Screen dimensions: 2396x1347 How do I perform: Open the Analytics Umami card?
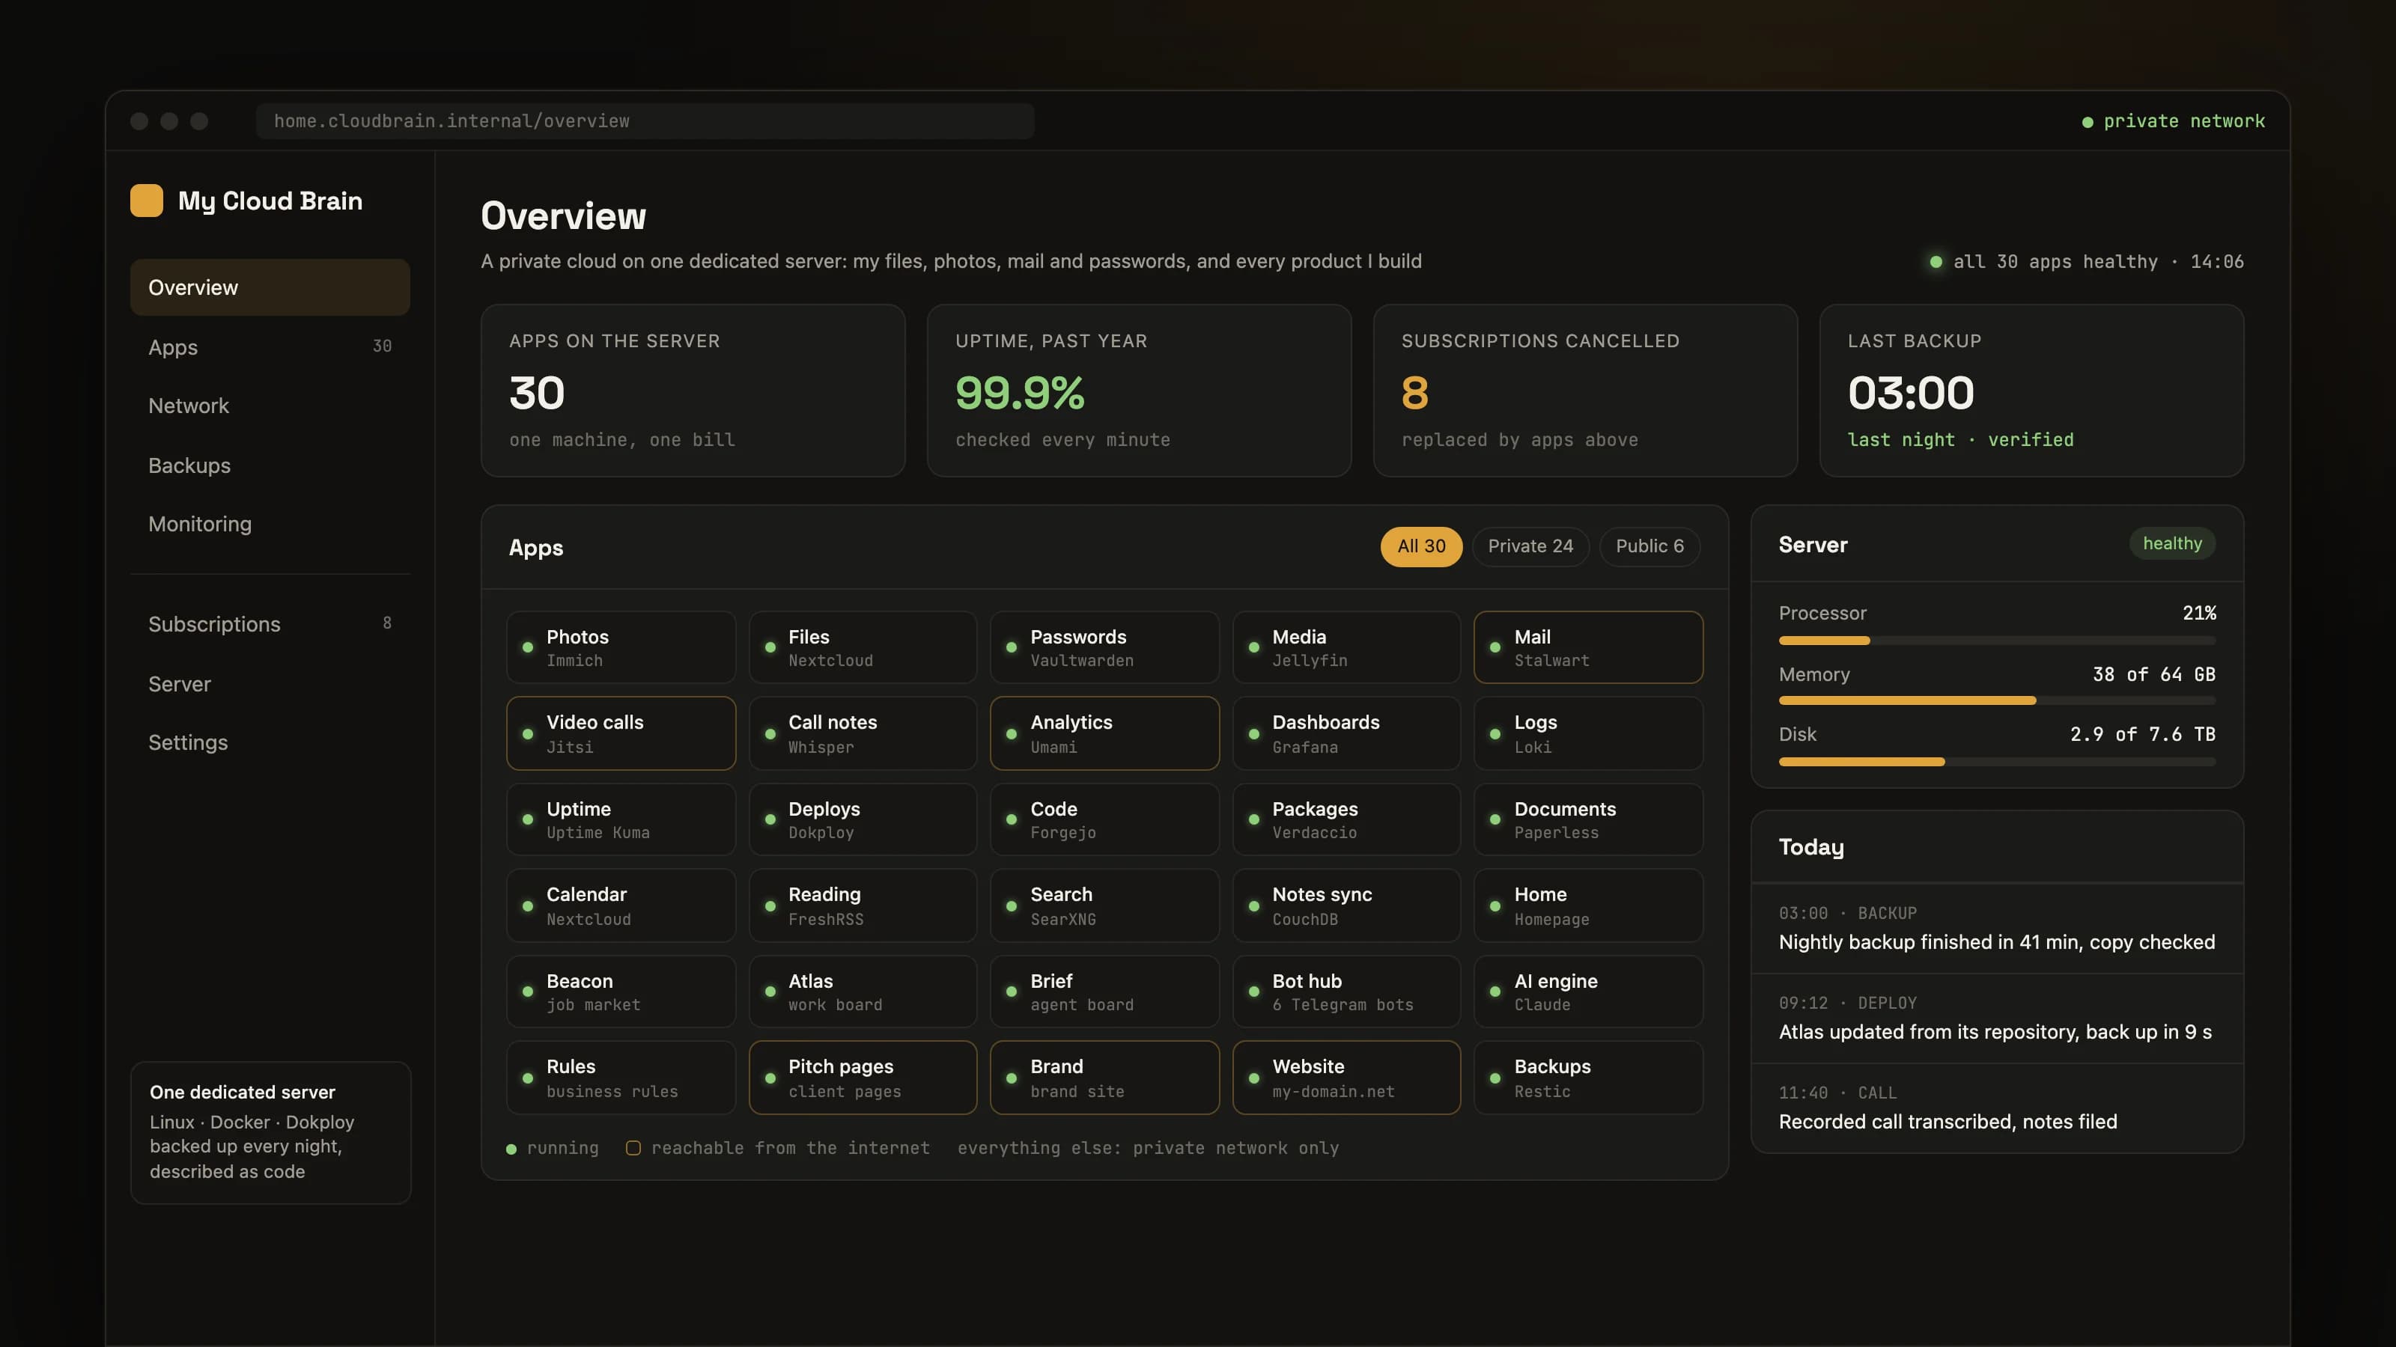pyautogui.click(x=1104, y=733)
